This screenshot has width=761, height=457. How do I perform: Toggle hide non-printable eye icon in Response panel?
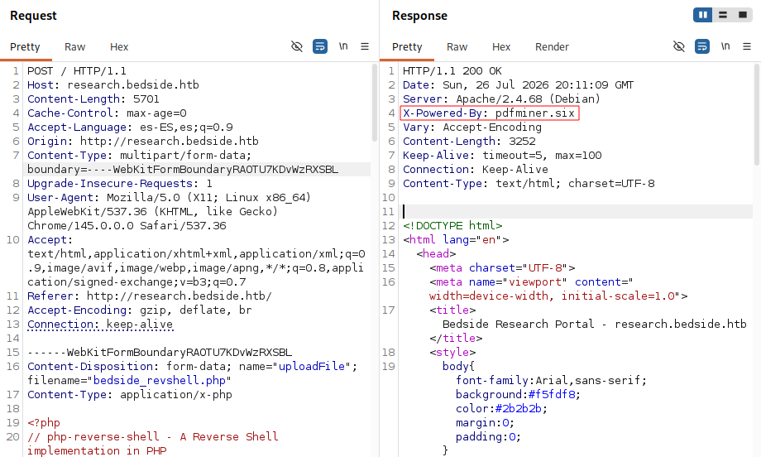pyautogui.click(x=679, y=46)
